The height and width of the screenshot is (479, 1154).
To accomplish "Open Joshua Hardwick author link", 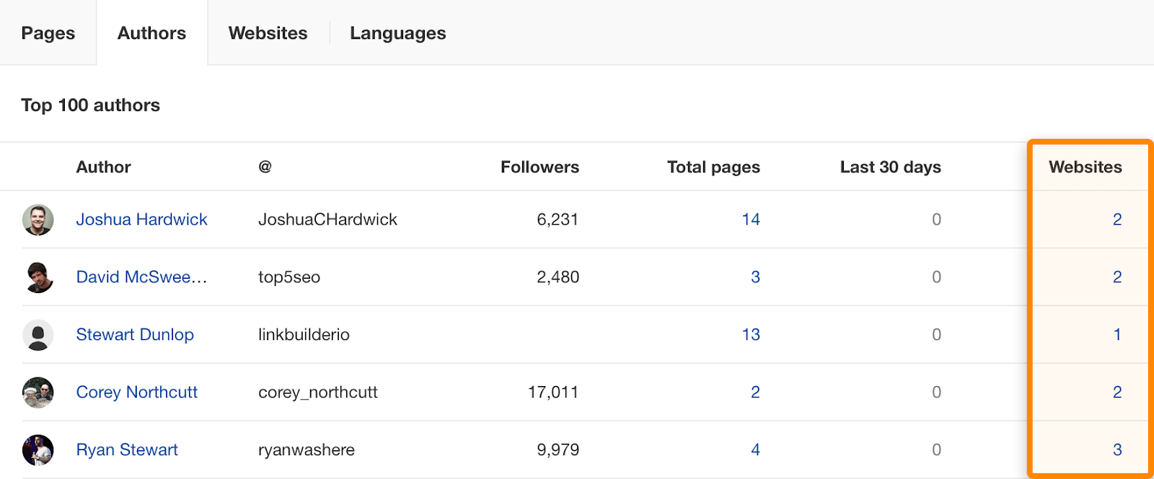I will (x=141, y=220).
